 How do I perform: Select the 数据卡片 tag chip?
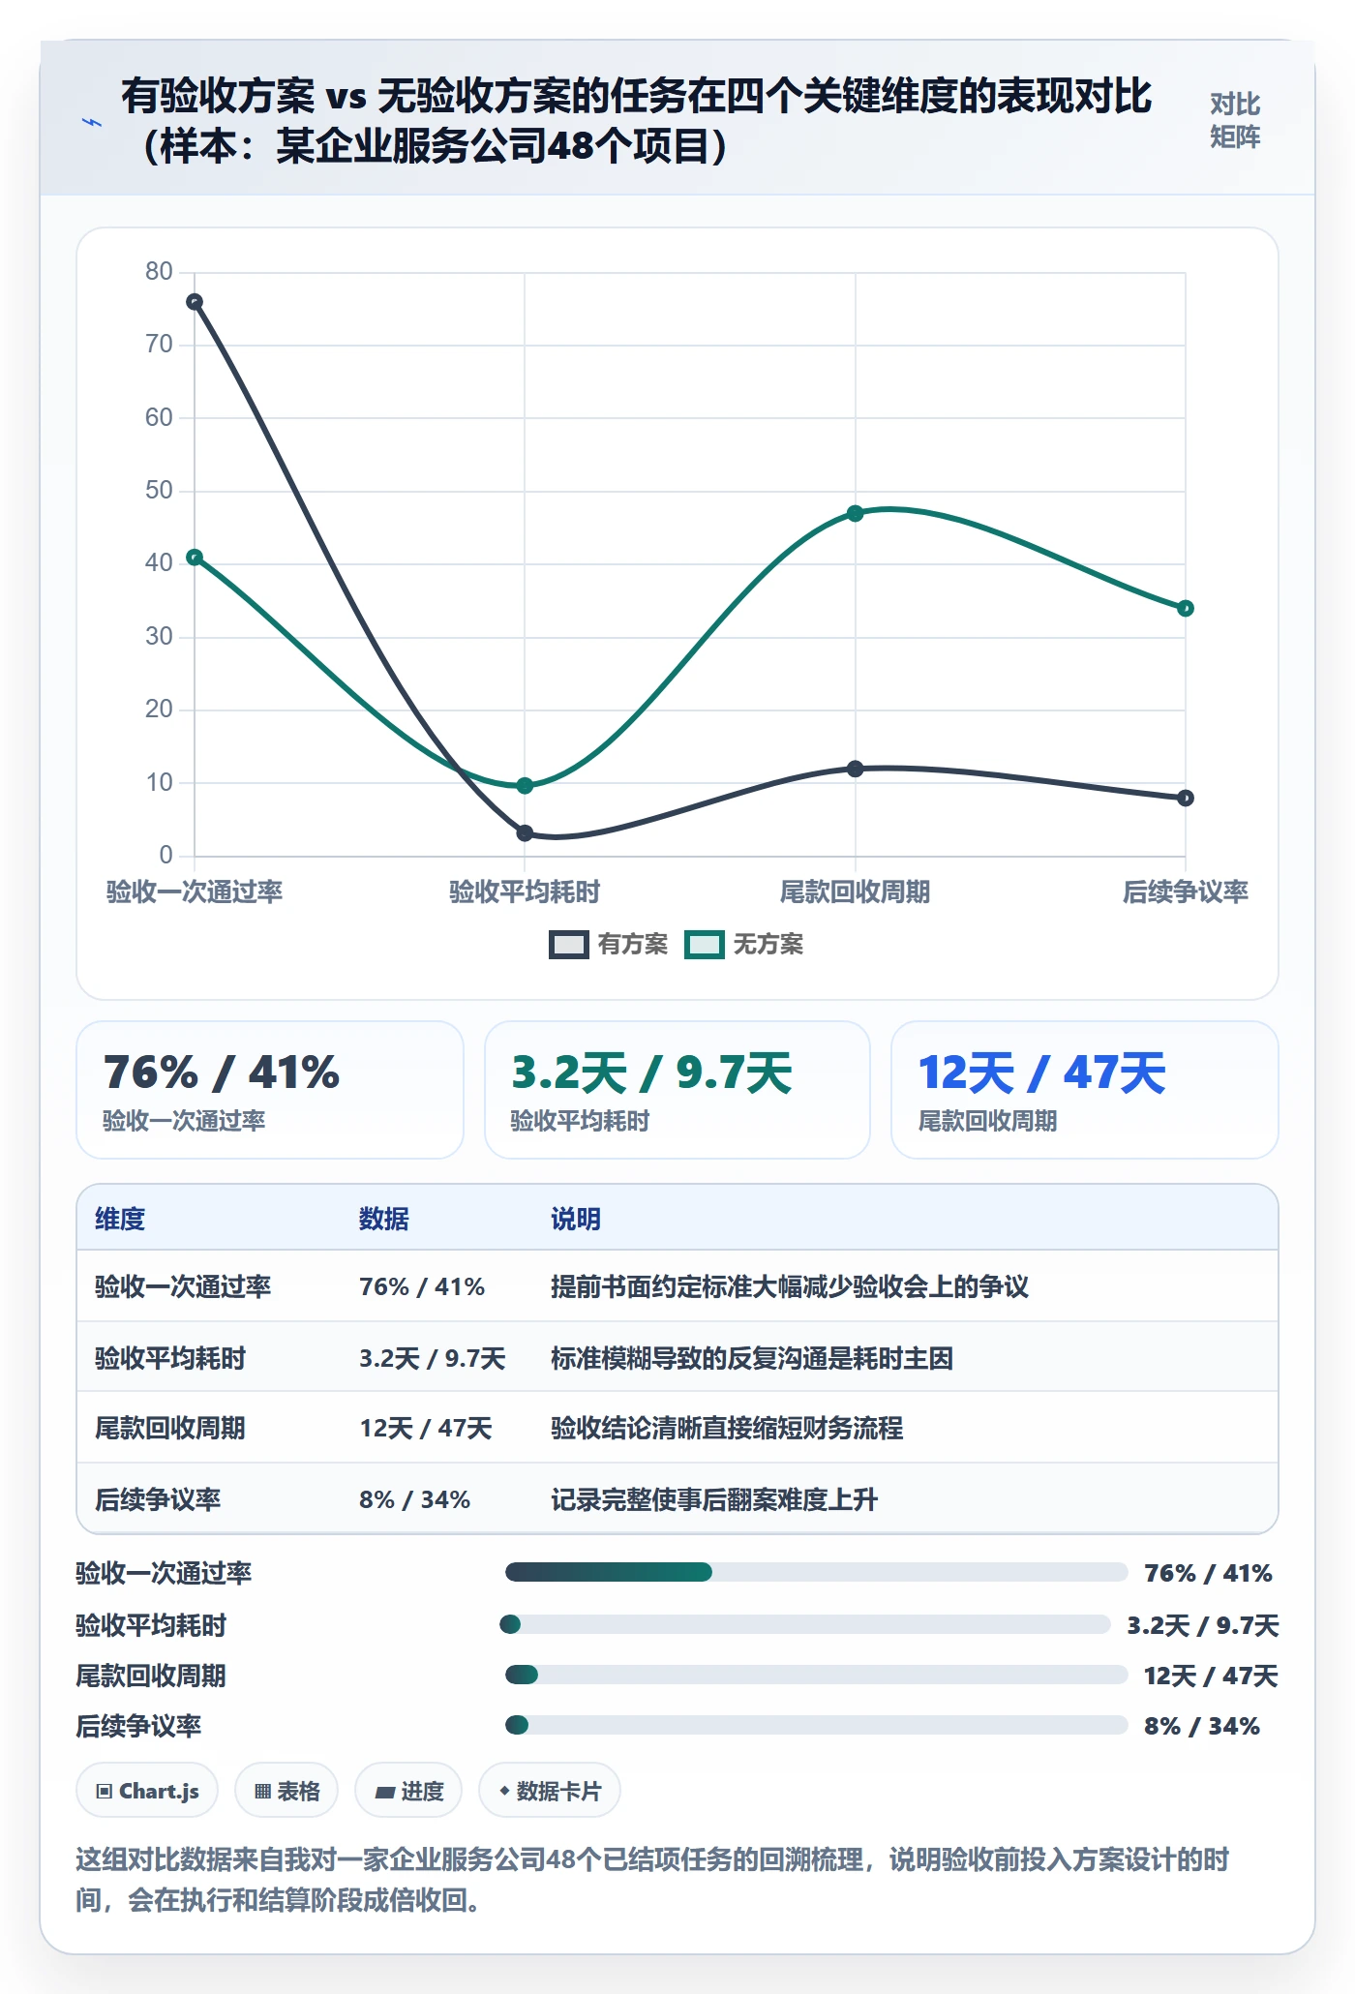550,1791
